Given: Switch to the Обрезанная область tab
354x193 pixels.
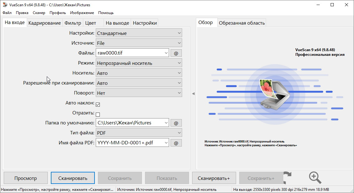Looking at the screenshot, I should (242, 23).
